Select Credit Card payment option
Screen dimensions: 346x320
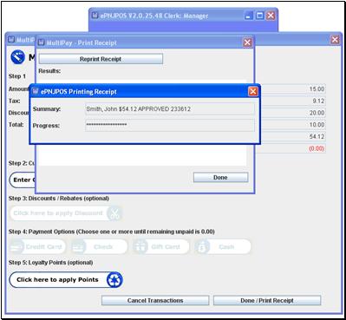coord(37,247)
